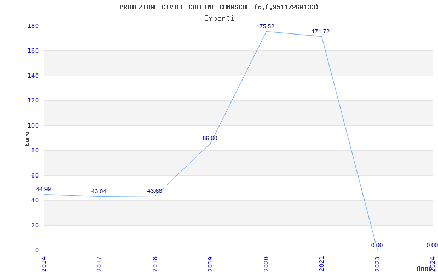Click the 0.00 label above 2023
This screenshot has width=438, height=274.
377,245
